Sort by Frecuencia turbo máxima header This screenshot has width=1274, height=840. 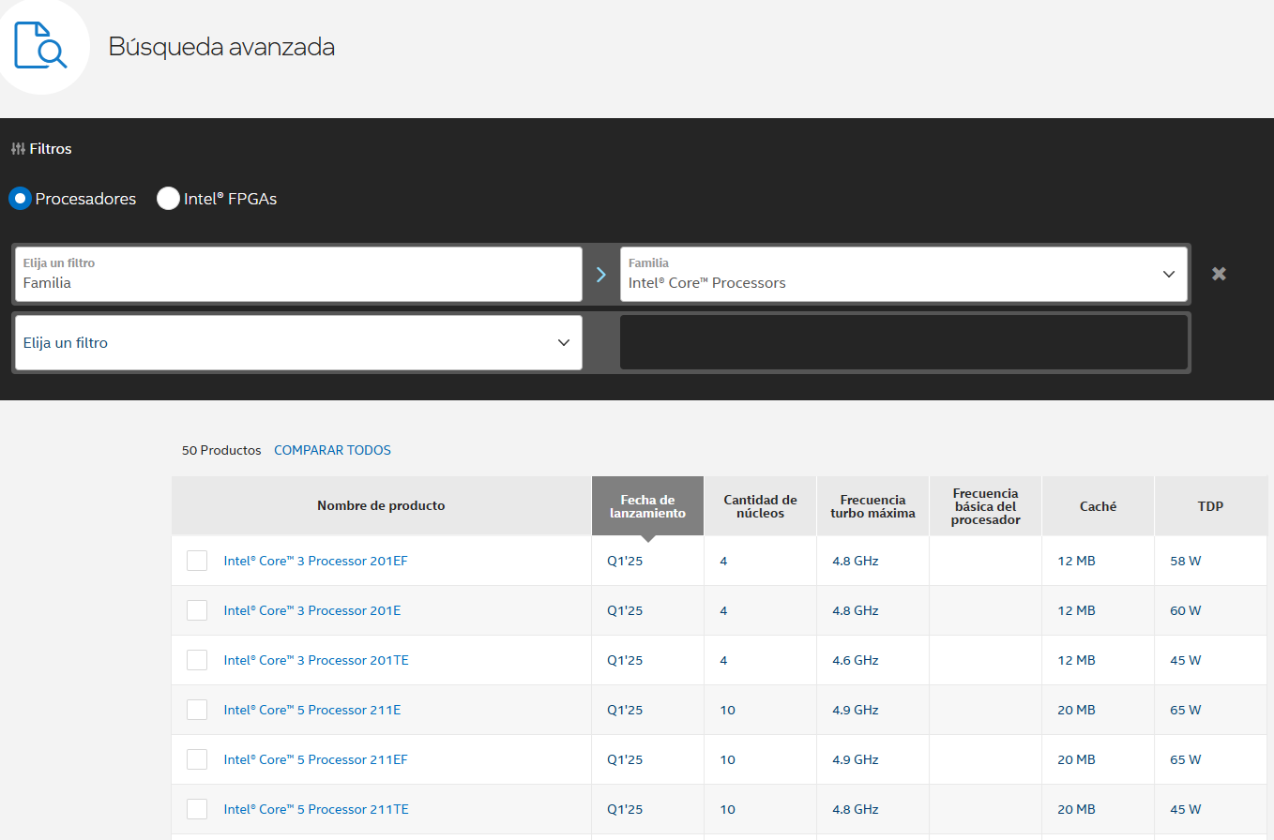pyautogui.click(x=872, y=506)
